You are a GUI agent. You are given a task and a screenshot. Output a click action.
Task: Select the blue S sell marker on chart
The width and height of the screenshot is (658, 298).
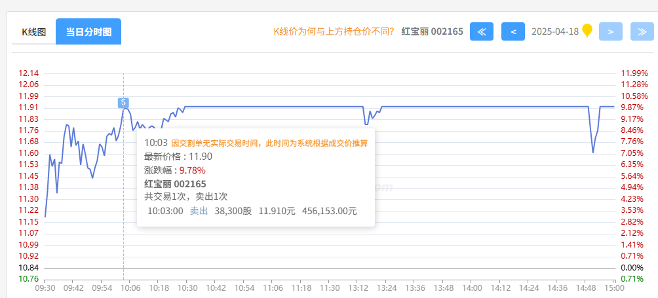tap(123, 102)
